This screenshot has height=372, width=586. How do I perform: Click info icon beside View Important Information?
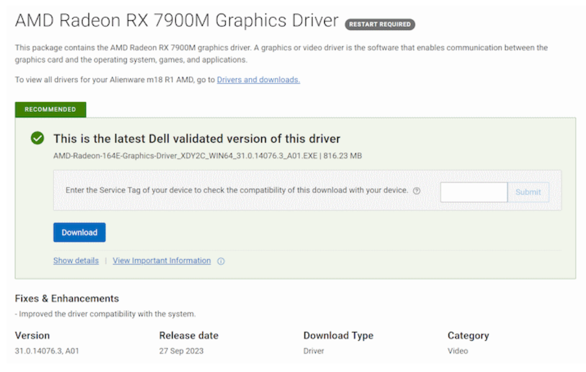tap(221, 261)
